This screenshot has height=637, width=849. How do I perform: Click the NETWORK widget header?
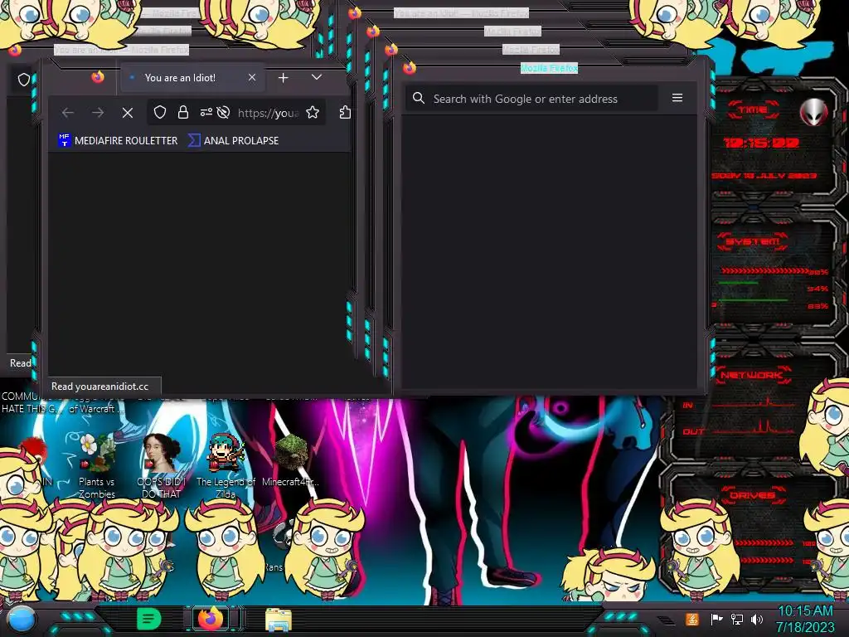(x=751, y=375)
